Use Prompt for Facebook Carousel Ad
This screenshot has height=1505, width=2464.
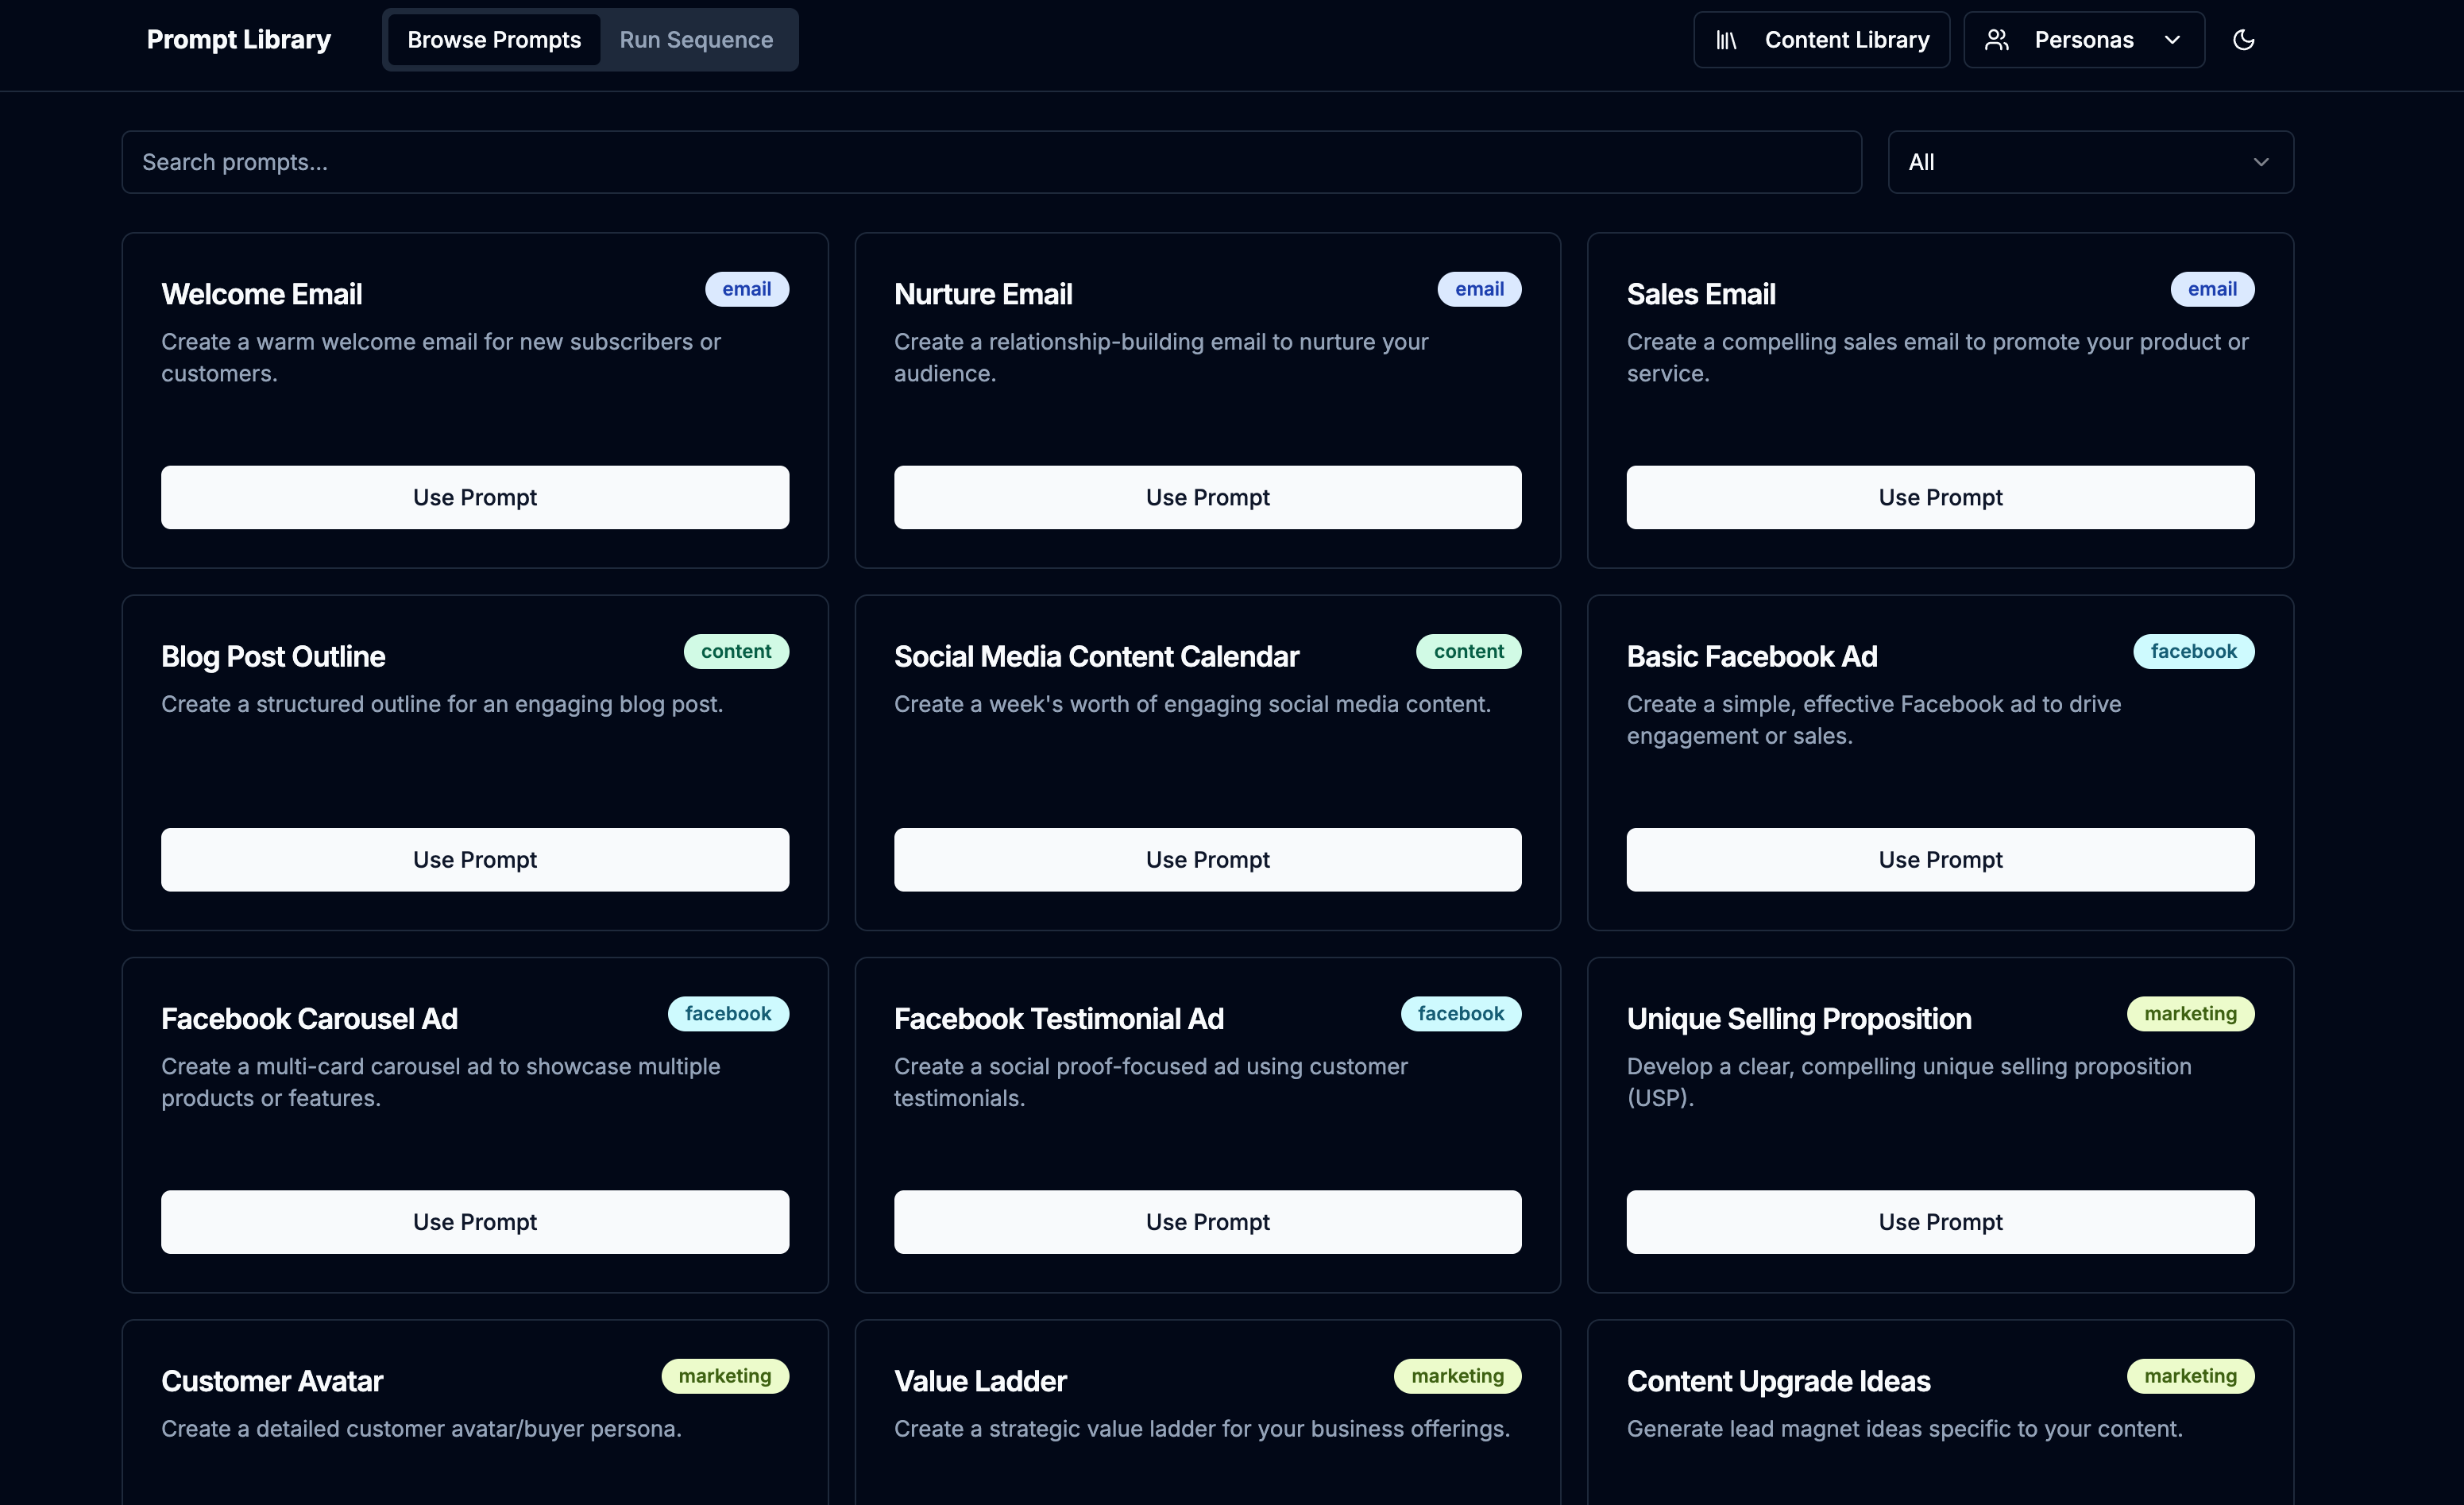tap(475, 1222)
